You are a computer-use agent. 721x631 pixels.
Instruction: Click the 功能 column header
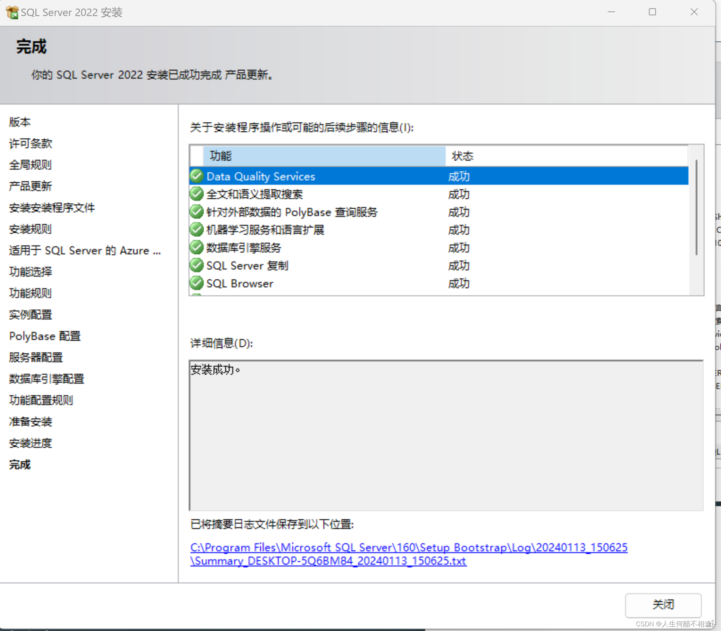(x=324, y=156)
